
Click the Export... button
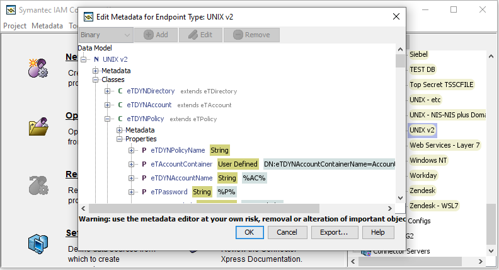334,232
